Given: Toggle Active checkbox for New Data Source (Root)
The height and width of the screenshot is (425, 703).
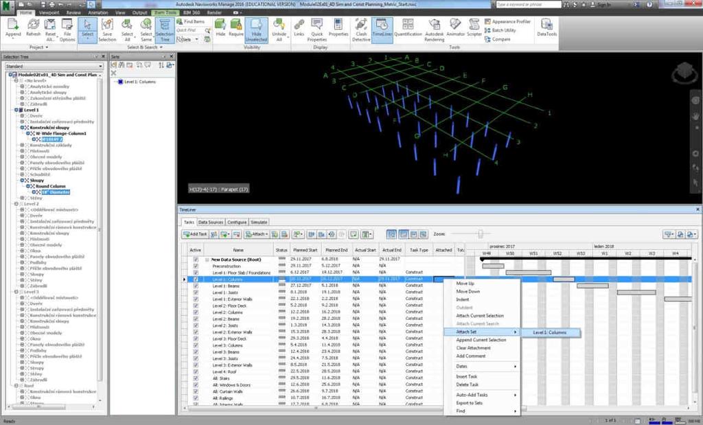Looking at the screenshot, I should coord(196,260).
